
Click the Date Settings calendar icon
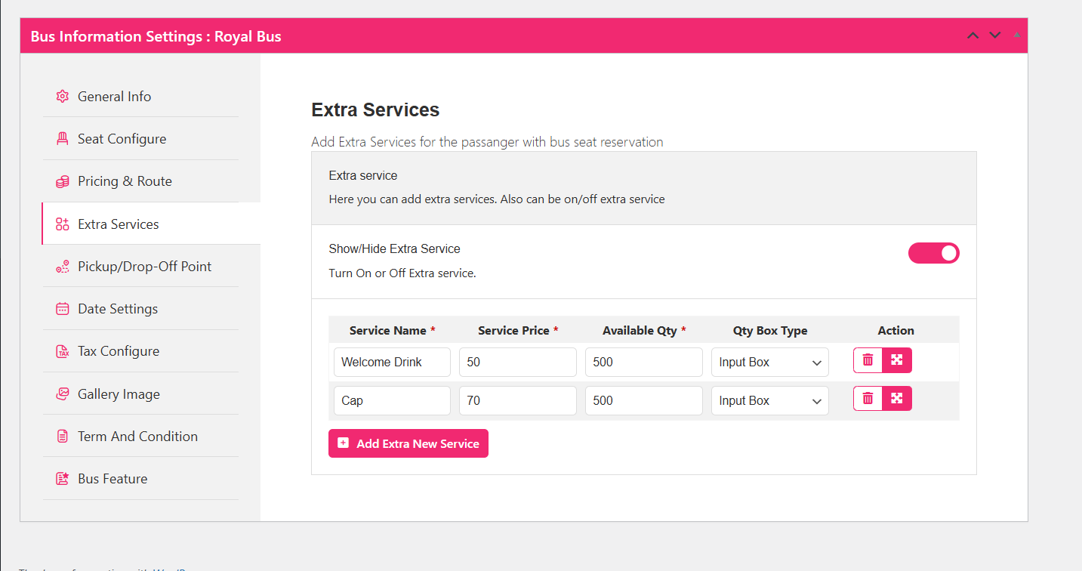coord(63,309)
